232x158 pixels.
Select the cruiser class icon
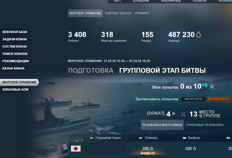click(184, 138)
